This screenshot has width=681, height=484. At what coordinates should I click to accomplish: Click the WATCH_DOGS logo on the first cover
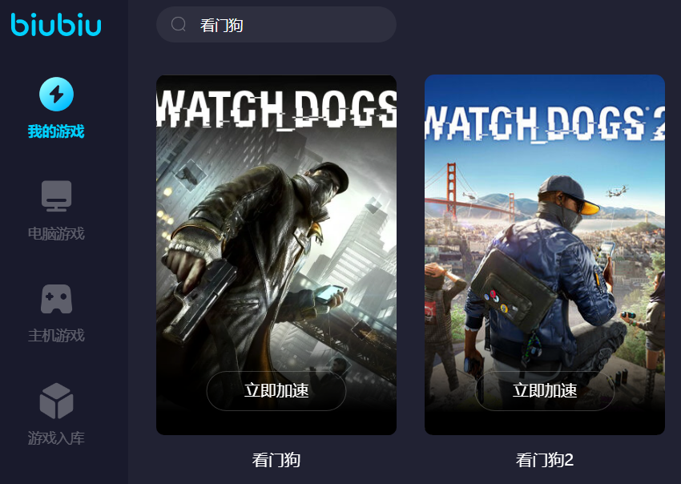pos(276,109)
